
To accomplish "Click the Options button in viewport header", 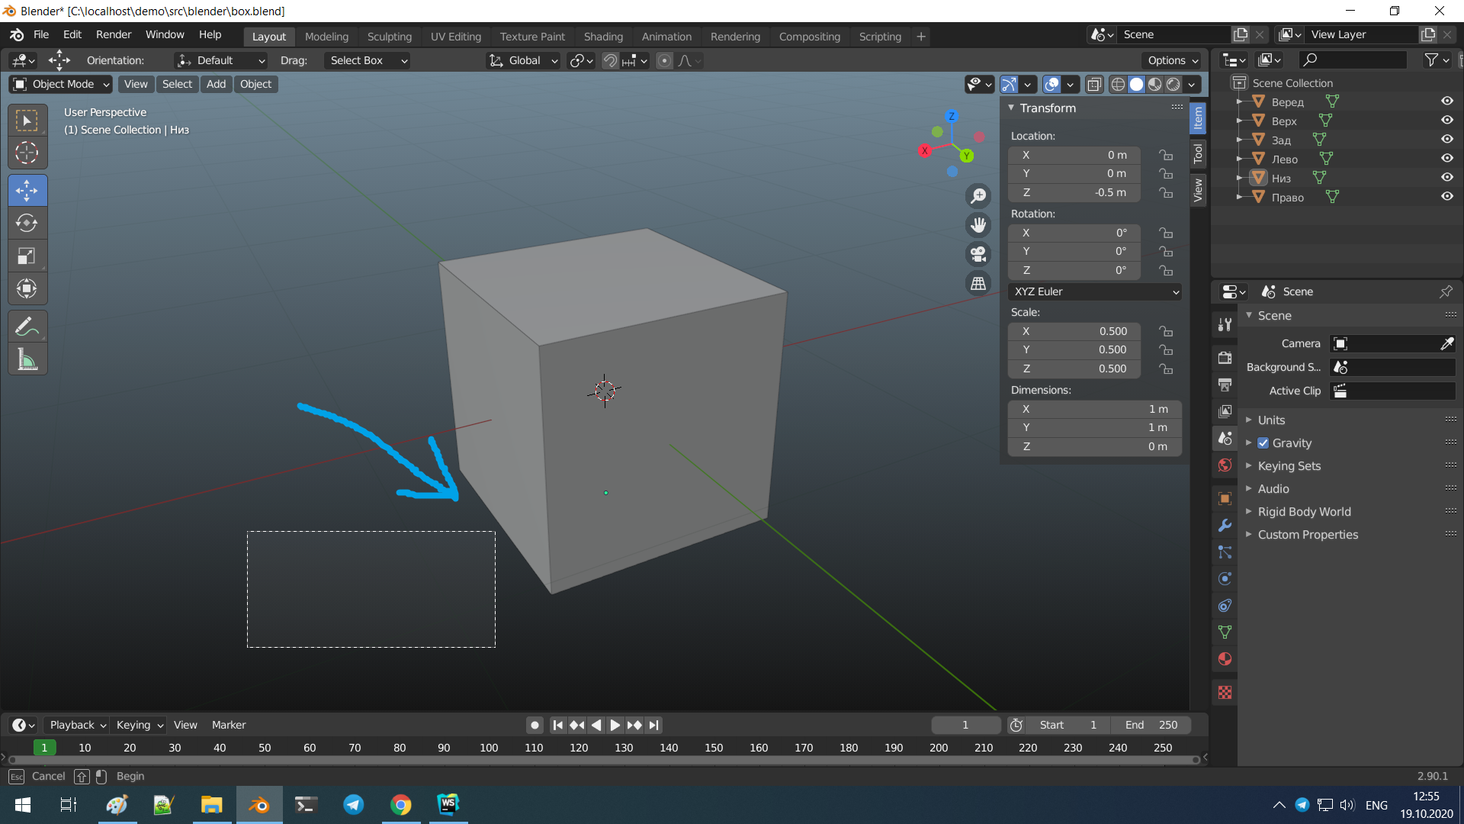I will click(1171, 60).
